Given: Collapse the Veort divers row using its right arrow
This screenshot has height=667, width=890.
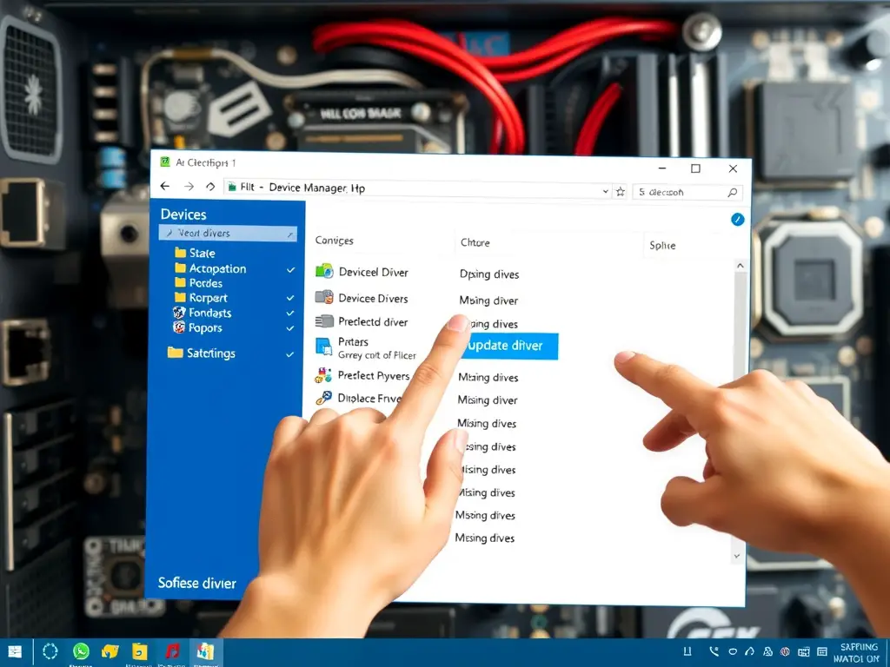Looking at the screenshot, I should click(290, 234).
